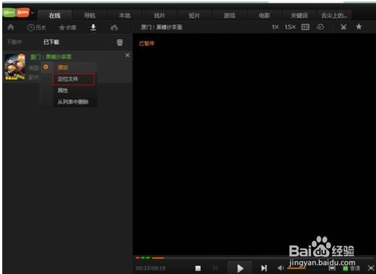Image resolution: width=376 pixels, height=274 pixels.
Task: Open the 历史 history list
Action: [37, 28]
